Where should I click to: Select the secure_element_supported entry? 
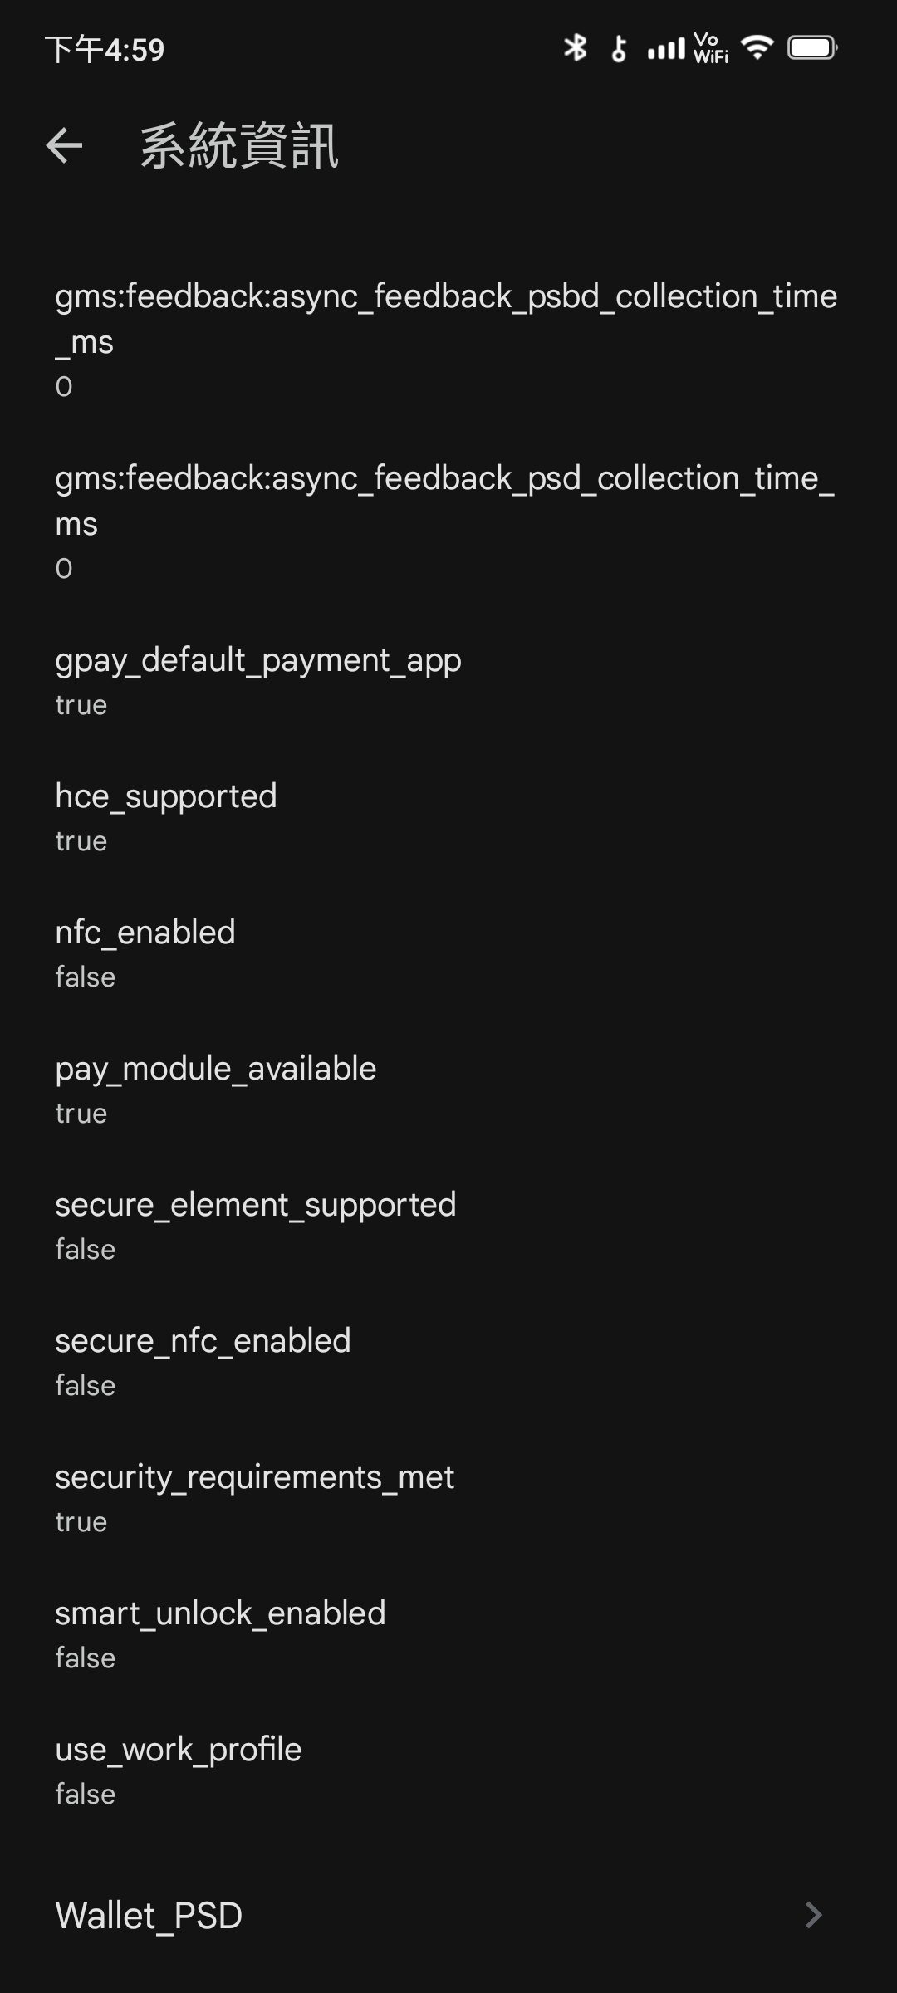(x=255, y=1225)
